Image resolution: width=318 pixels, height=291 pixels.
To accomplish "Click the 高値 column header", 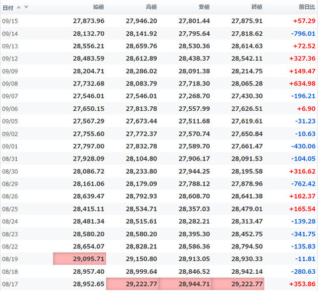I will [x=151, y=7].
